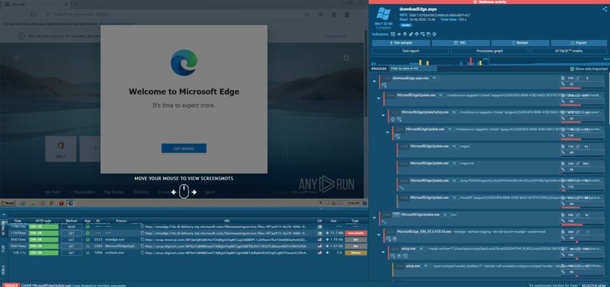This screenshot has height=287, width=610.
Task: Collapse the MicrosoftEdgeUpdate.exe /svc node
Action: point(374,217)
